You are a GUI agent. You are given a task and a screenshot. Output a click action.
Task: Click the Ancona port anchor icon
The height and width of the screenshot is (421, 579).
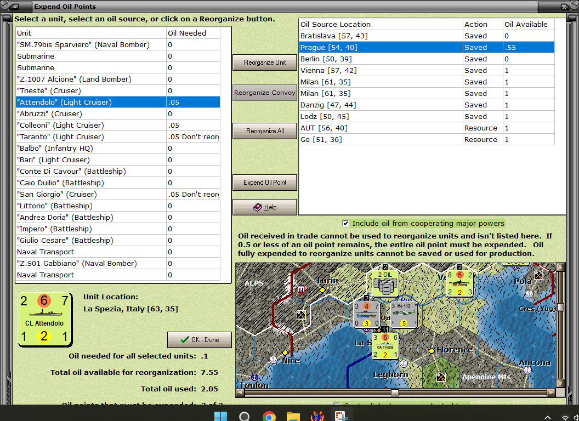(x=527, y=369)
